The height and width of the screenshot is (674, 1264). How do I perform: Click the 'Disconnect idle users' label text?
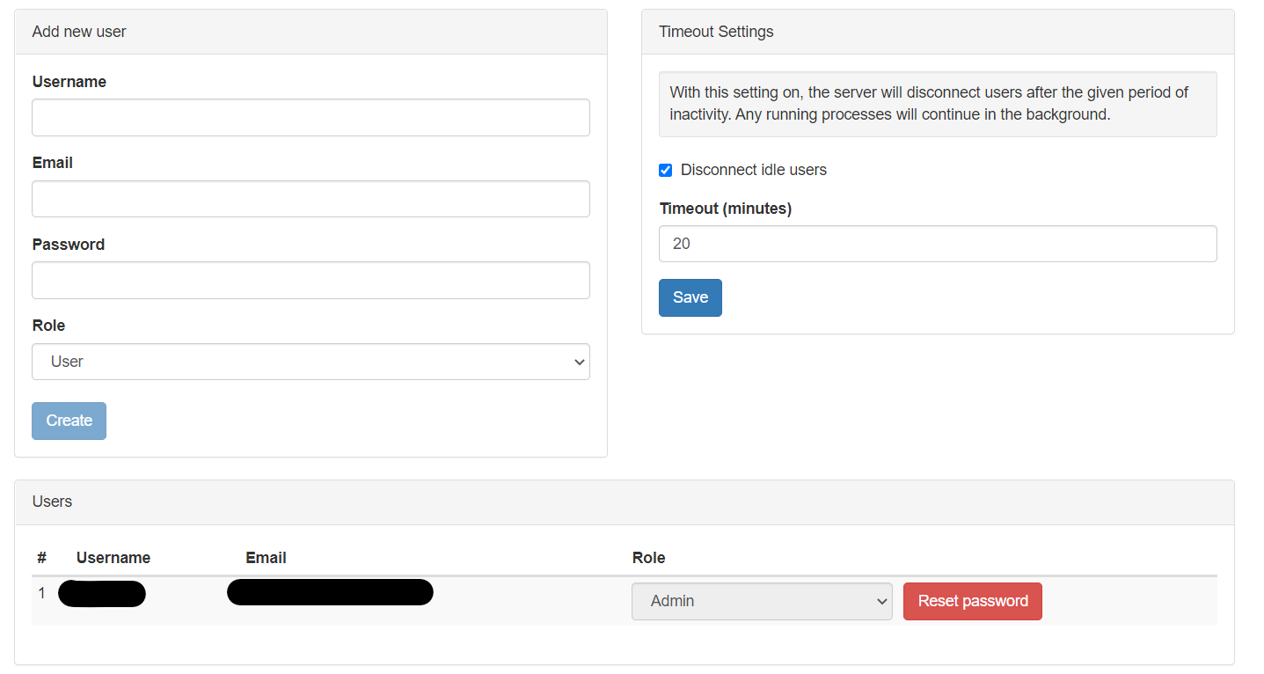(753, 170)
